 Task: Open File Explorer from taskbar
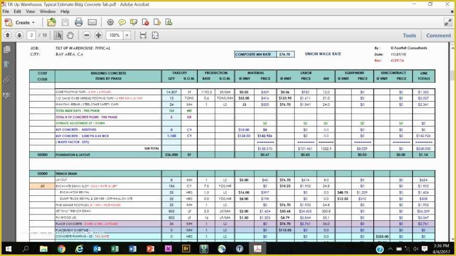pos(44,249)
